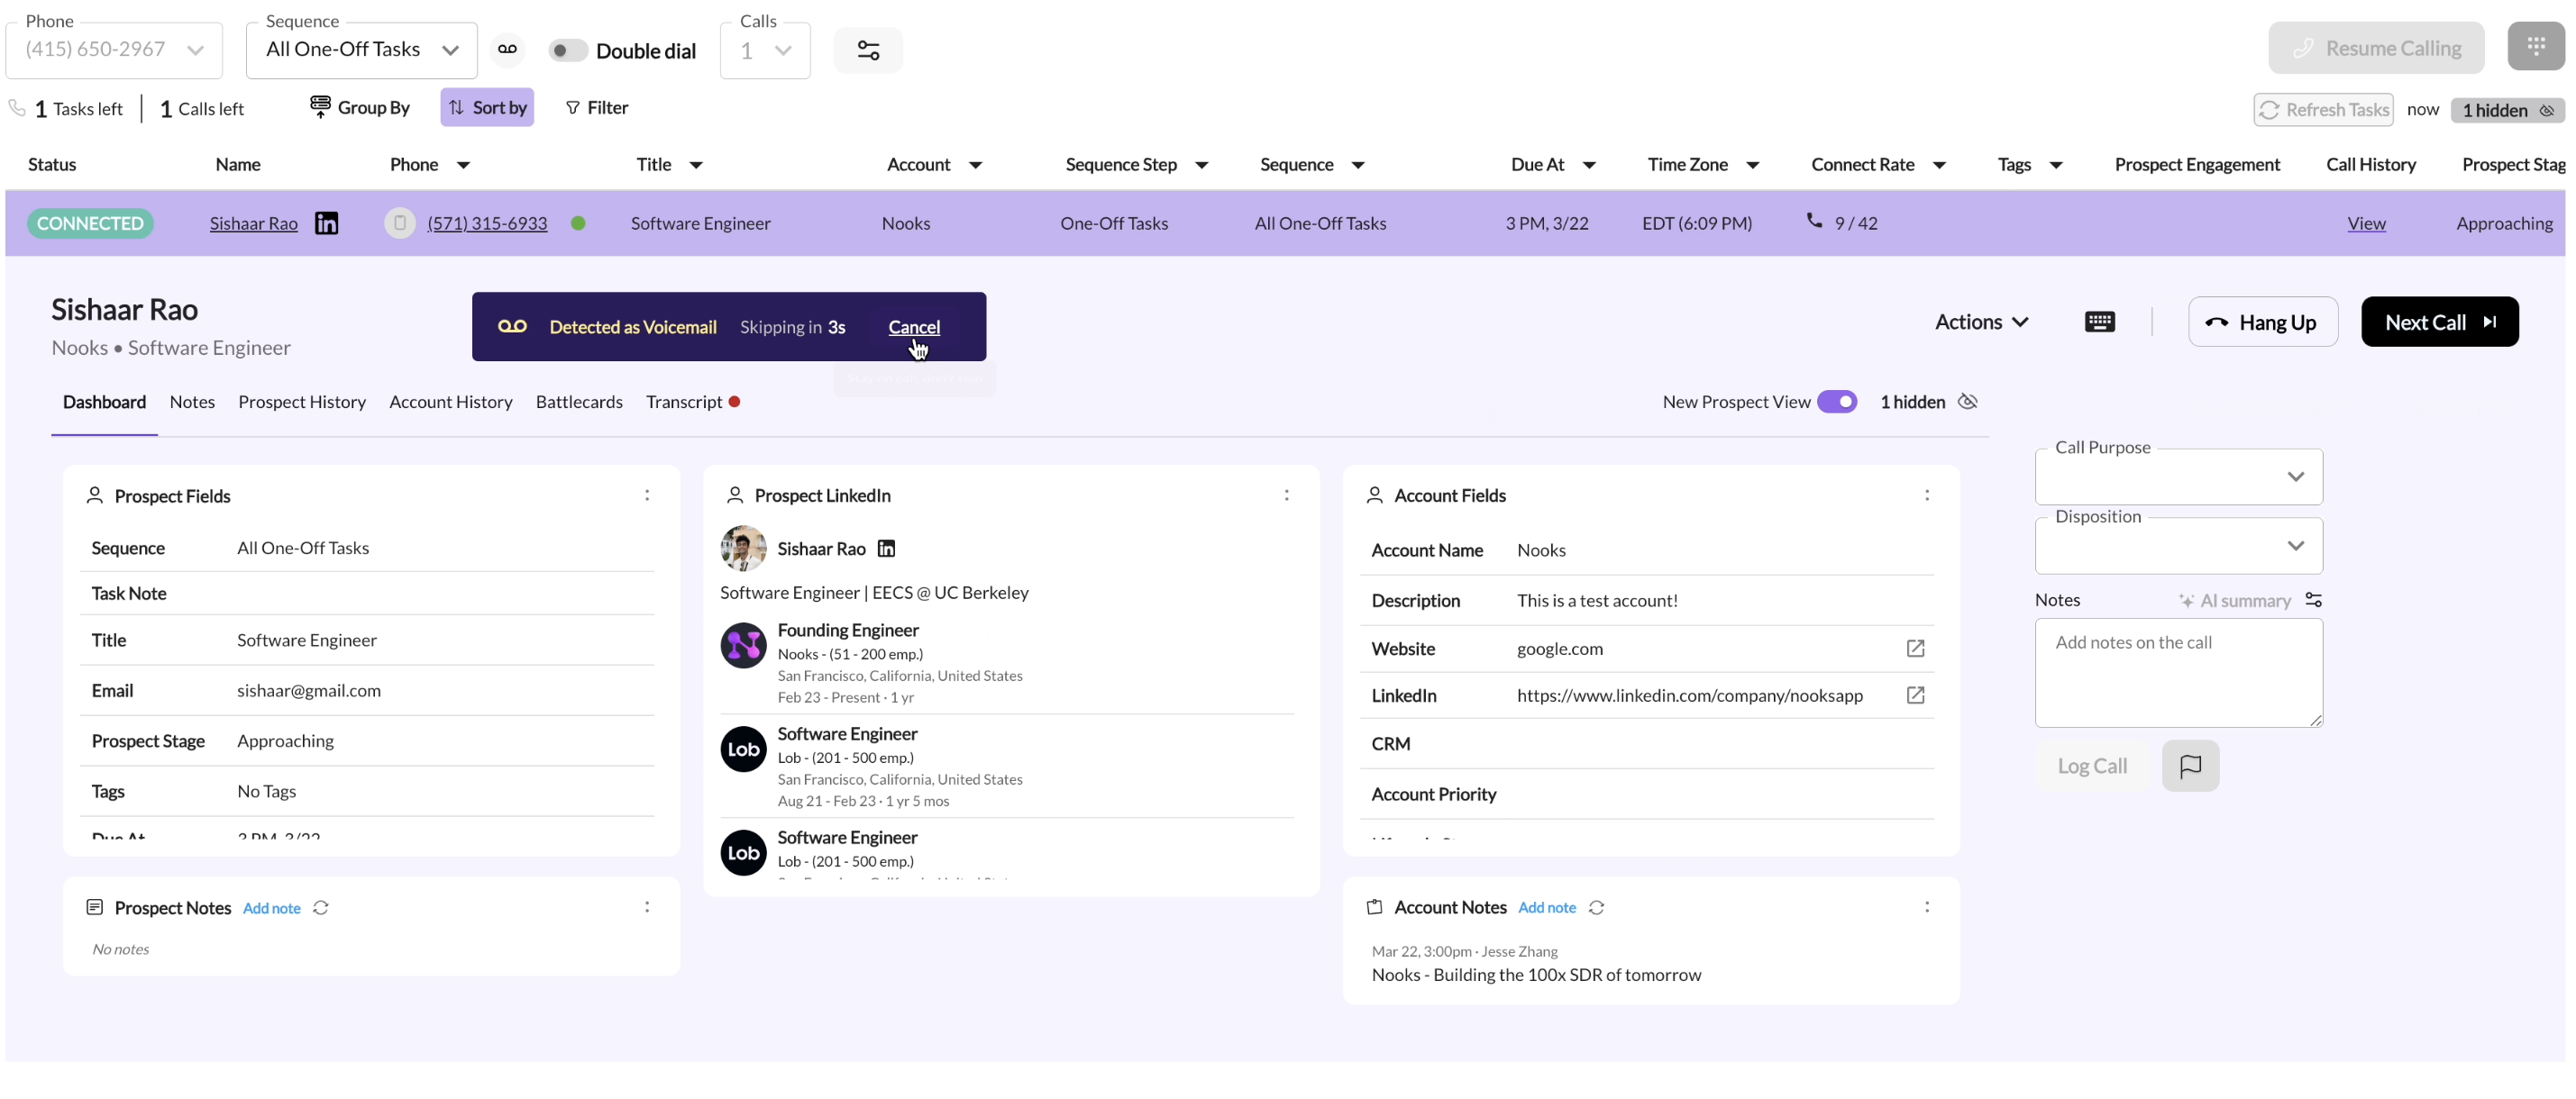Open Sishaar Rao's LinkedIn icon in task row
This screenshot has height=1099, width=2576.
(326, 223)
